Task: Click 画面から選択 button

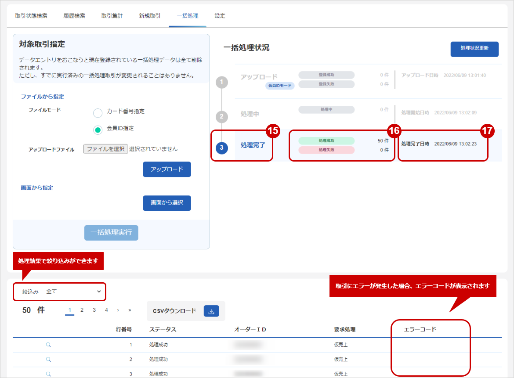Action: 167,203
